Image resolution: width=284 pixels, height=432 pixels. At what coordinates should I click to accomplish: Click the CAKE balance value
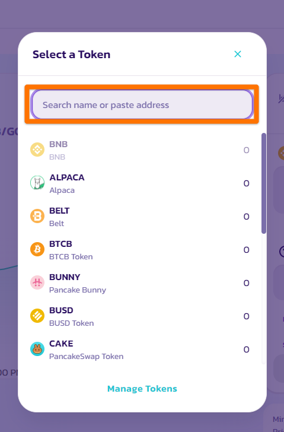246,350
